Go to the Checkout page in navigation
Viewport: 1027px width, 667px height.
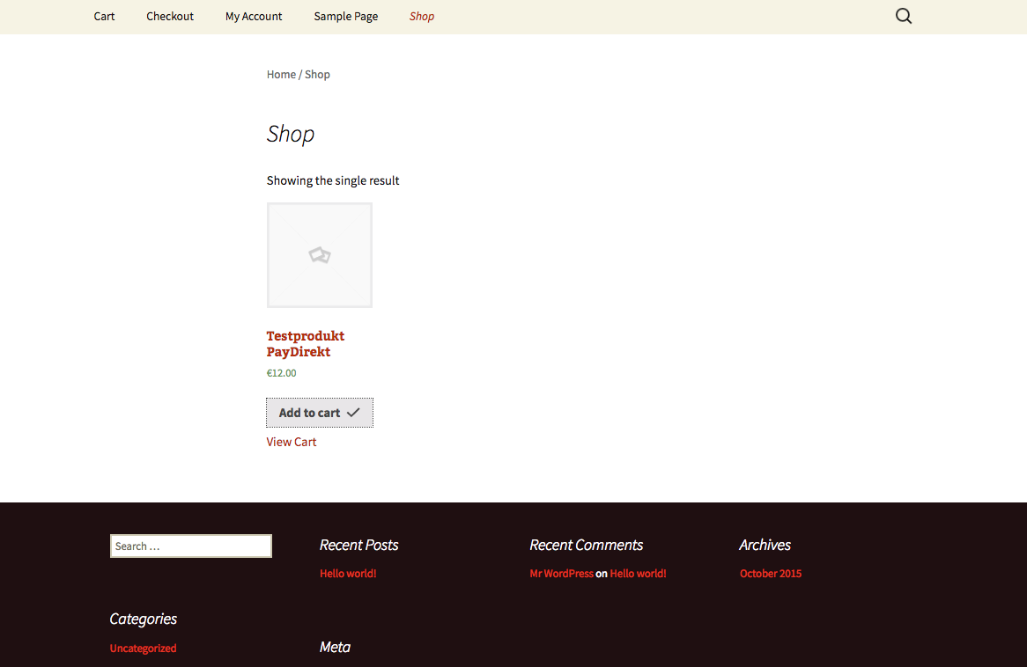coord(170,17)
